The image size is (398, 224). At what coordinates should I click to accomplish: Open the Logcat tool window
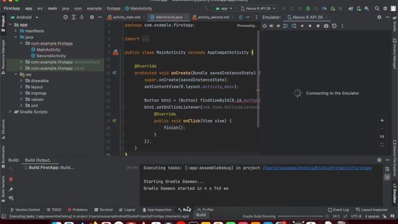(x=127, y=210)
